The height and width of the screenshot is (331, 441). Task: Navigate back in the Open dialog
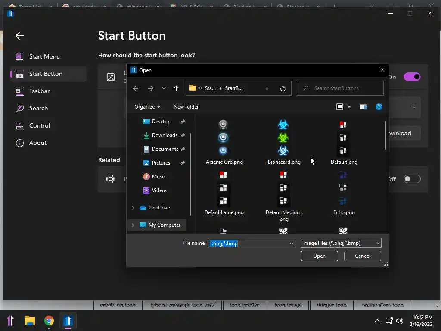136,88
